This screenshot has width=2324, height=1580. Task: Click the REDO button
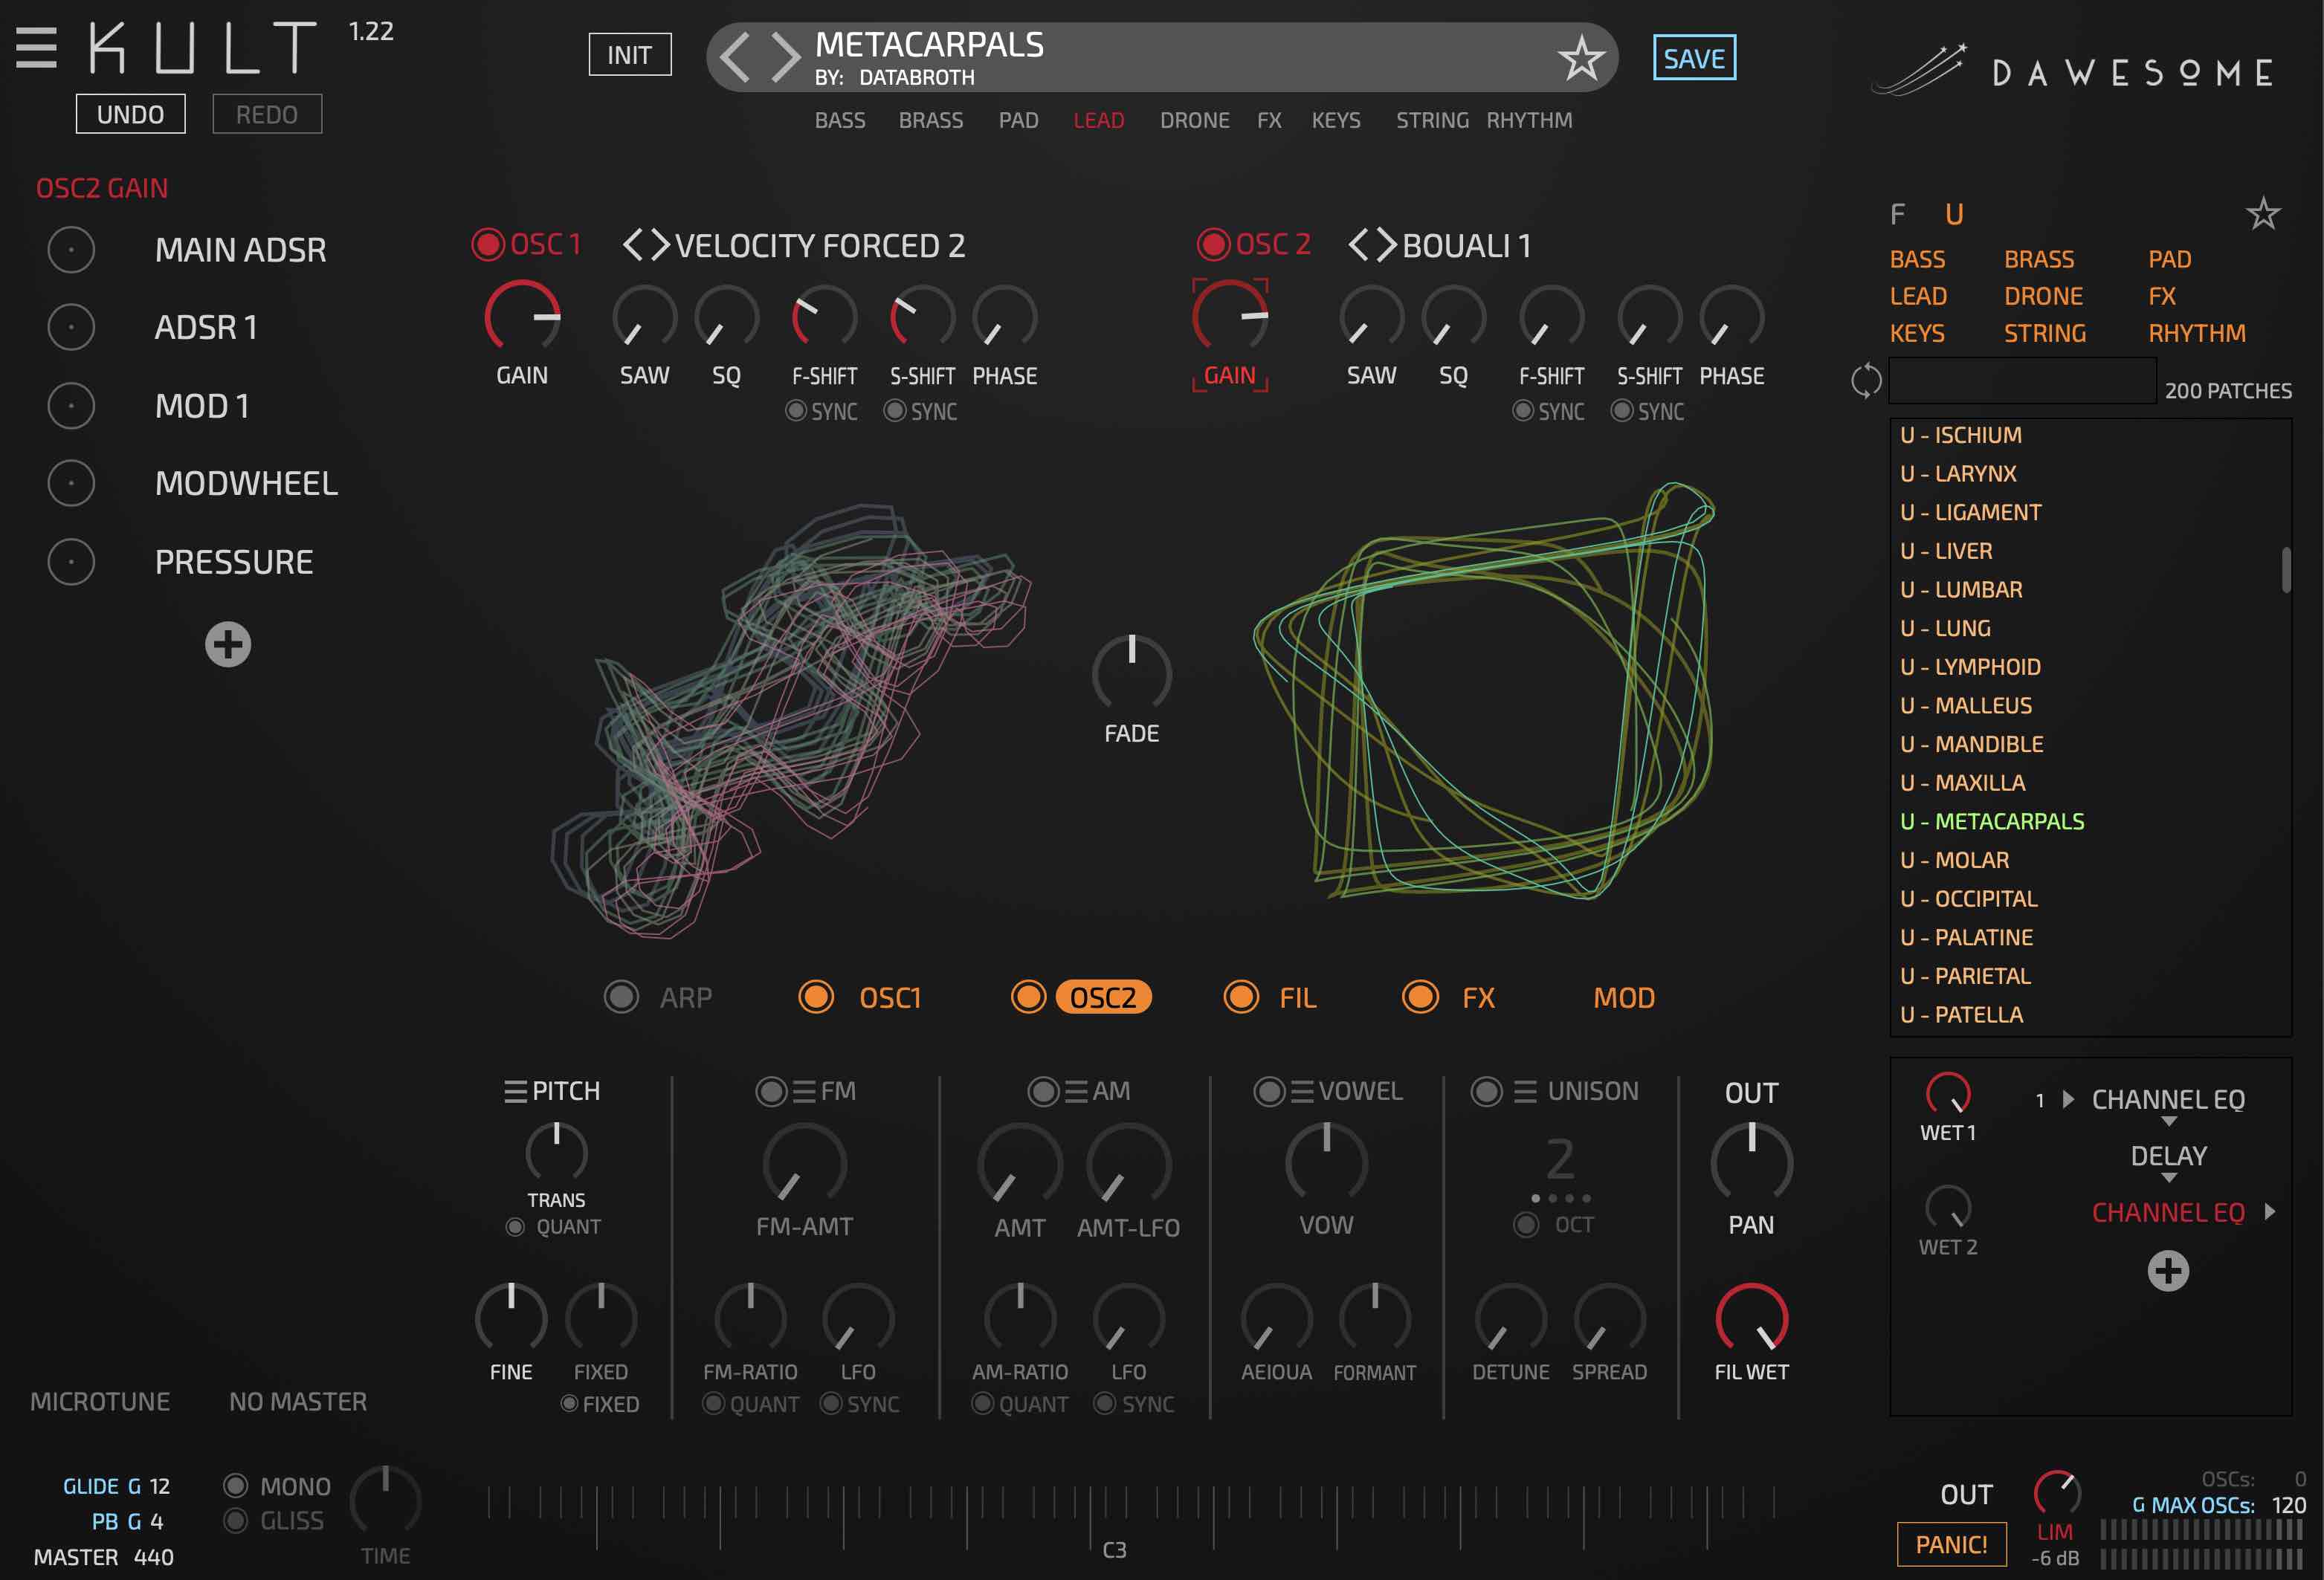[267, 114]
